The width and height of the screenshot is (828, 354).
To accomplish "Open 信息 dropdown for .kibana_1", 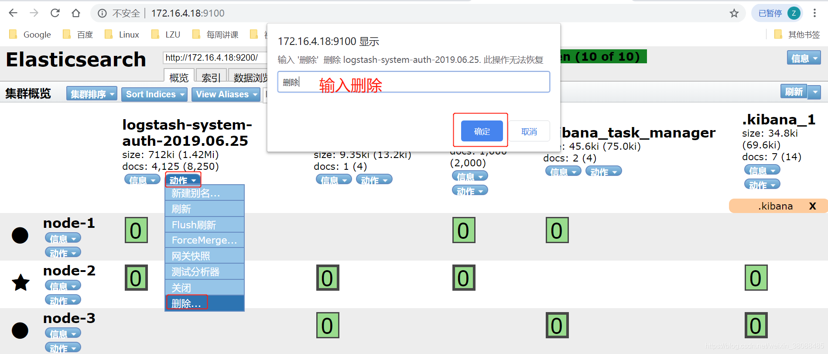I will click(x=762, y=170).
